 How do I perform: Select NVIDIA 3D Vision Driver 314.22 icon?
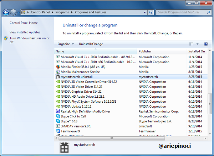point(58,87)
